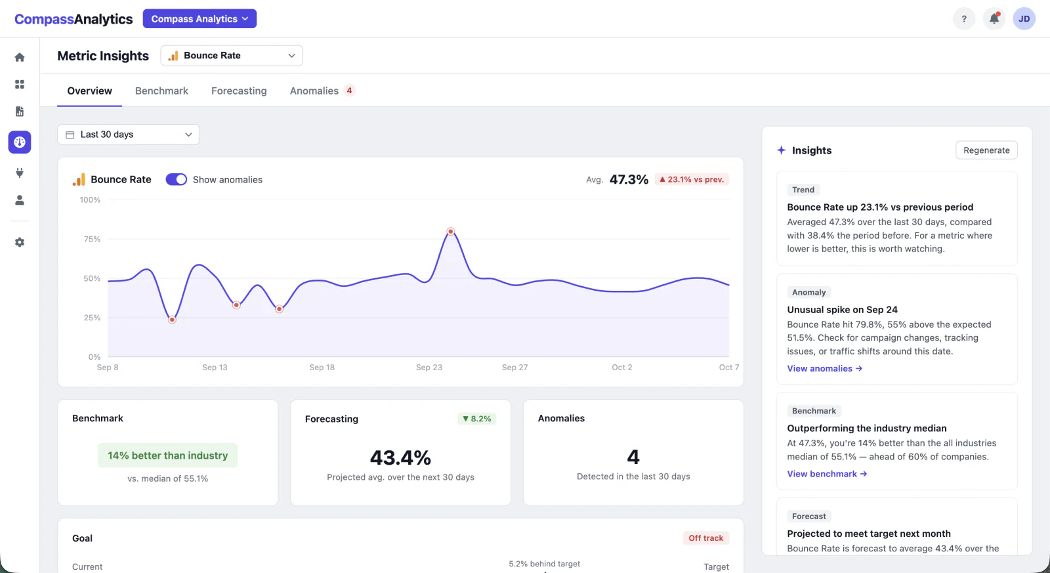Open the user profile icon in sidebar

20,200
